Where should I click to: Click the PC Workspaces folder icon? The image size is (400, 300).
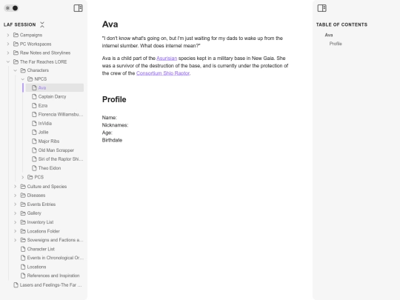tap(16, 44)
